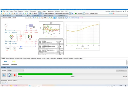Viewport: 128px width, 96px height.
Task: Click the integrator play button
Action: [4, 75]
